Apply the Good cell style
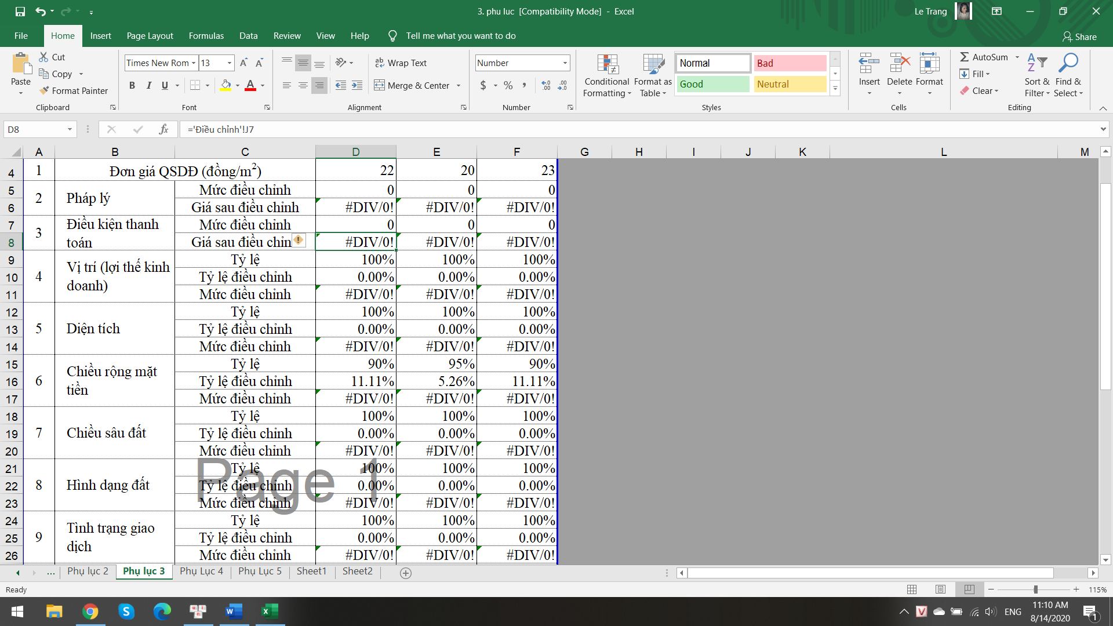The width and height of the screenshot is (1113, 626). pyautogui.click(x=713, y=84)
